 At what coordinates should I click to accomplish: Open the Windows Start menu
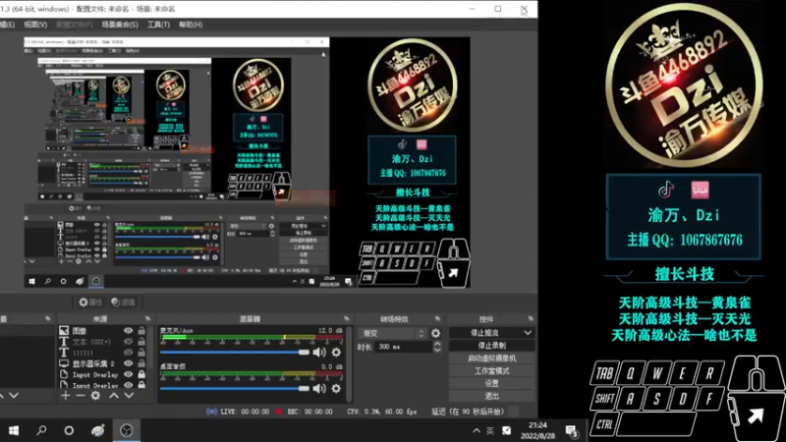coord(14,430)
